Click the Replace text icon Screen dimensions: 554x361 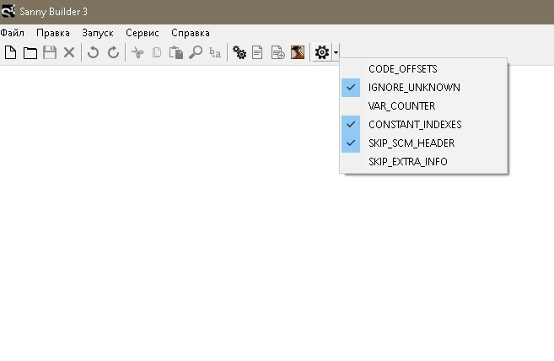pos(215,53)
